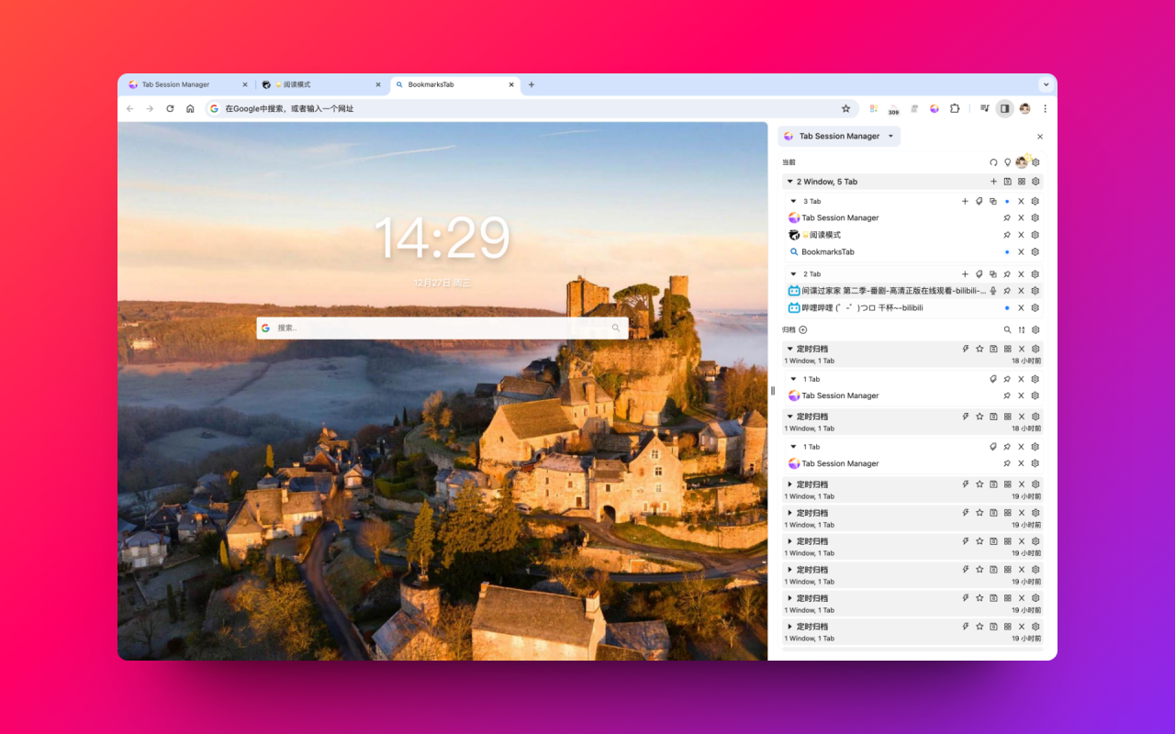Open the user avatar in the panel header
Viewport: 1175px width, 734px height.
click(x=1021, y=161)
